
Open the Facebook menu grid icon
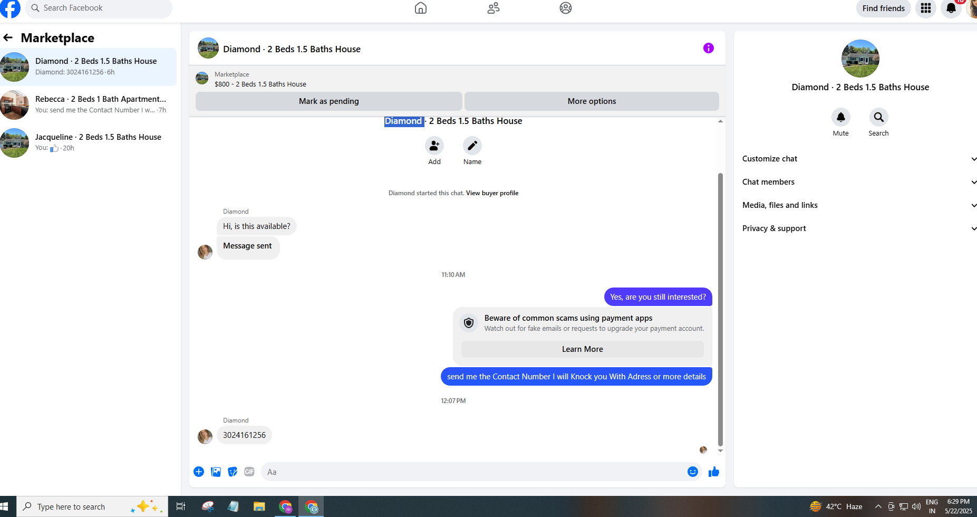(926, 8)
